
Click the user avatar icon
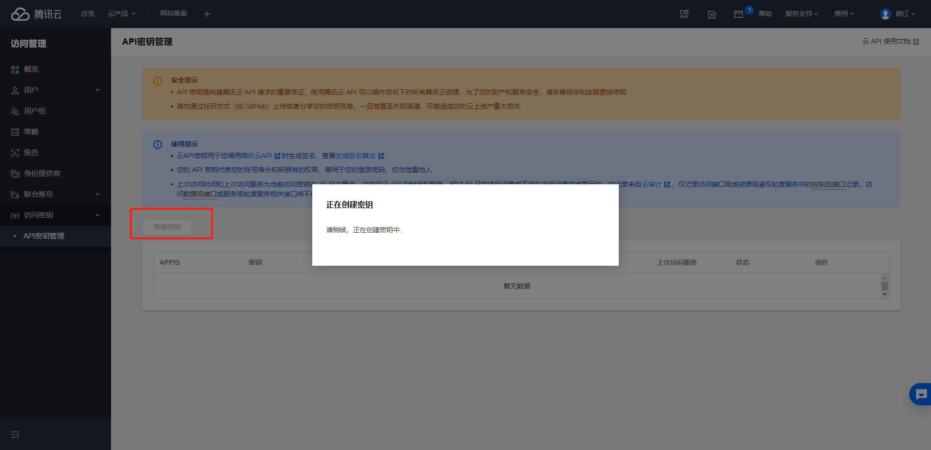[x=885, y=14]
